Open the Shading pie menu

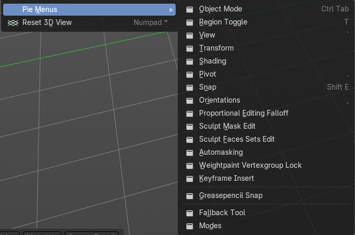pyautogui.click(x=266, y=61)
